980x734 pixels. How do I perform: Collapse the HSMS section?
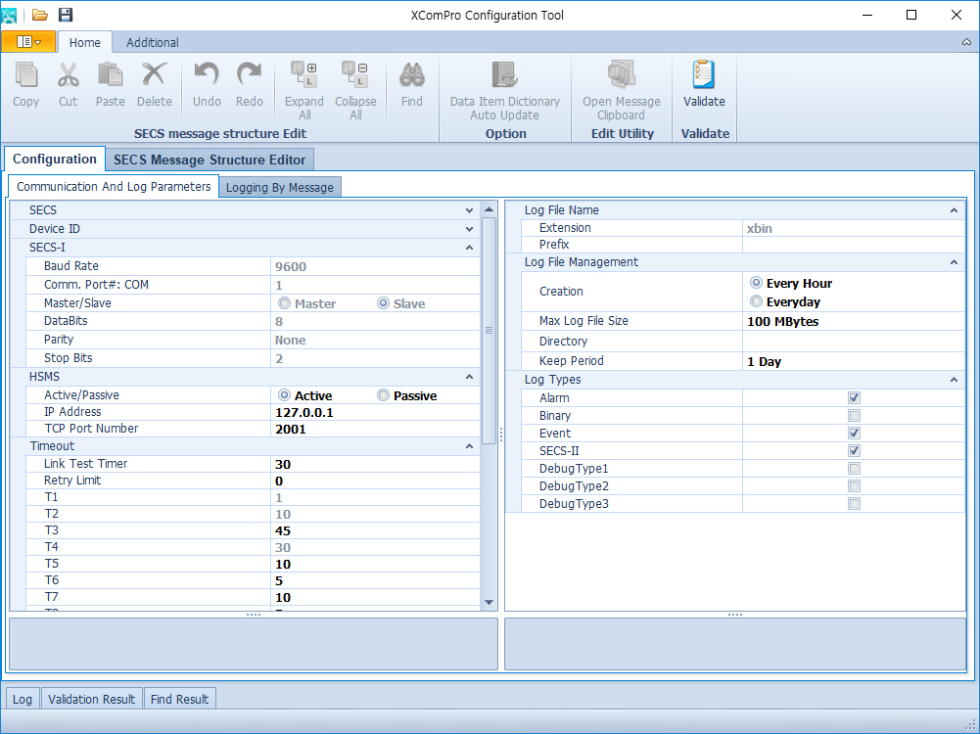coord(469,377)
